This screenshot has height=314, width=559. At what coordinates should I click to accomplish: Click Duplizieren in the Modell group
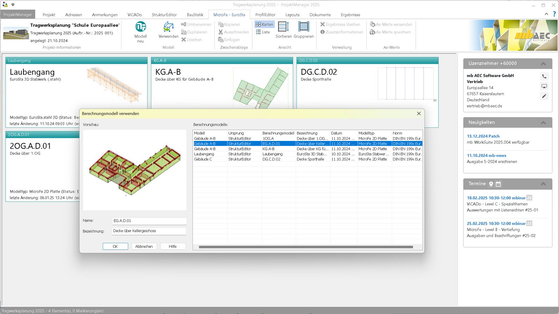coord(194,32)
